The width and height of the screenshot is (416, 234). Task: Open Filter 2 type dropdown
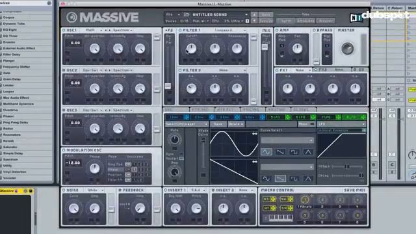click(230, 70)
